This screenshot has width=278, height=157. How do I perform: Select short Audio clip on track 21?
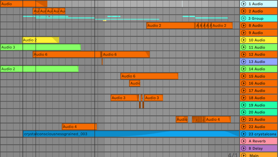182,120
